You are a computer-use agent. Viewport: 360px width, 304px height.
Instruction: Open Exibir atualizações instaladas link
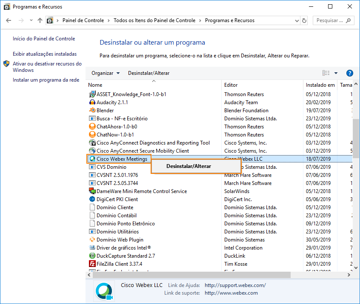[45, 54]
